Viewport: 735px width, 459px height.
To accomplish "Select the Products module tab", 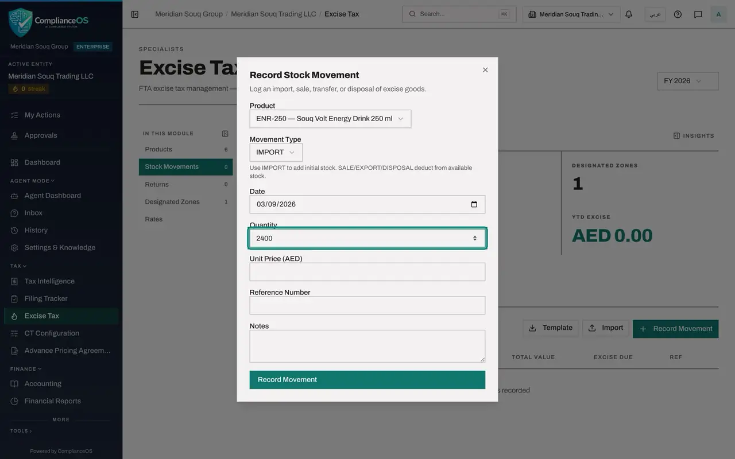I will (x=185, y=150).
